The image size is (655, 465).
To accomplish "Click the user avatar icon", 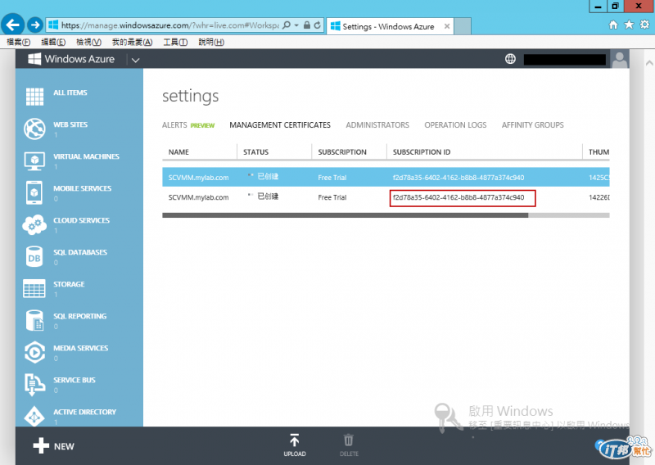I will 620,59.
